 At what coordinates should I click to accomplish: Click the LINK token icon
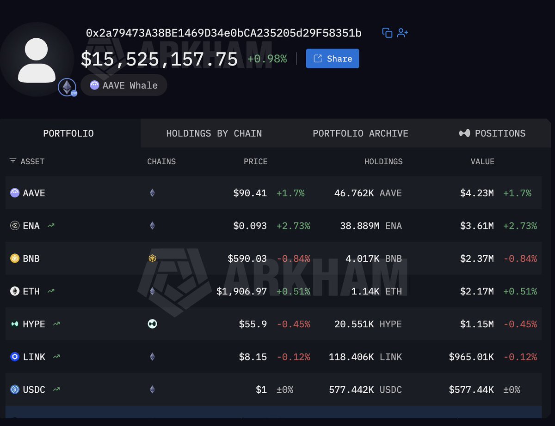(15, 357)
